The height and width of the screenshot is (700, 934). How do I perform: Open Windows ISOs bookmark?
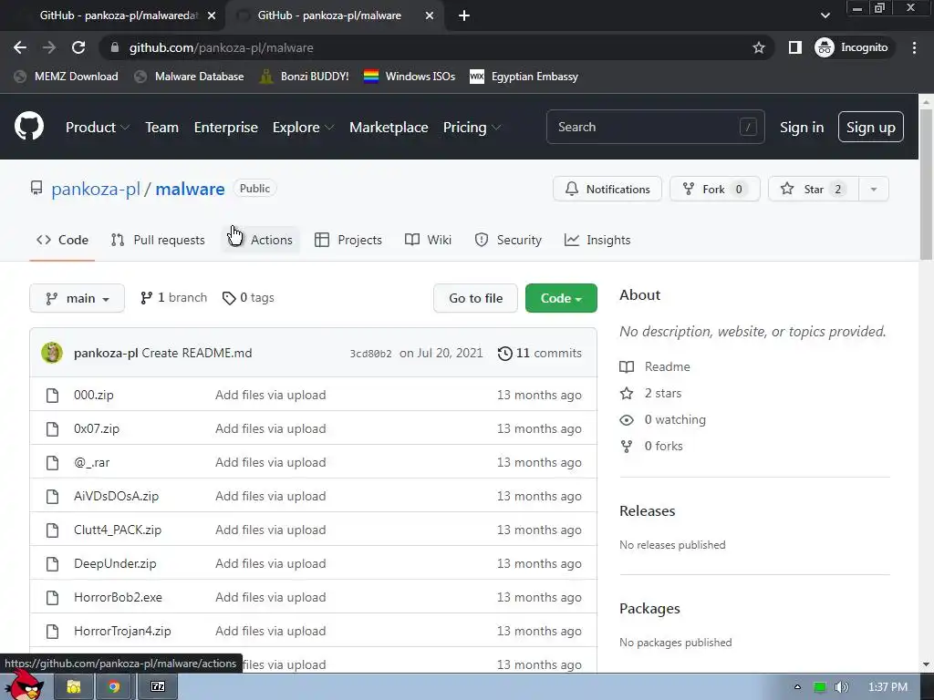(410, 77)
